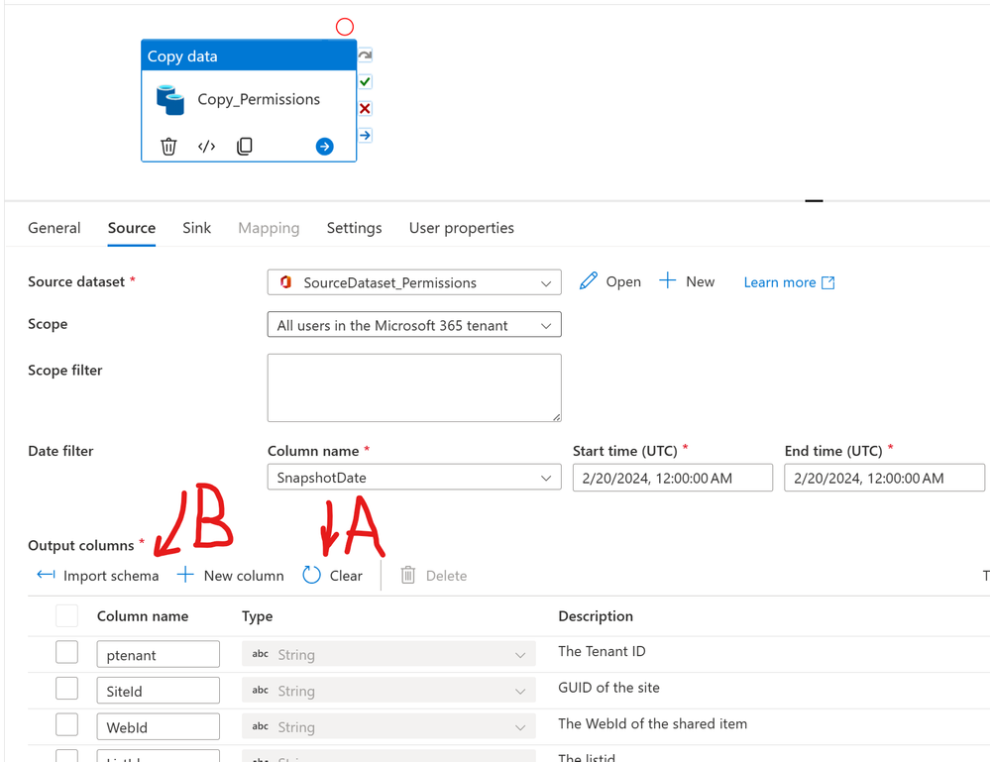990x762 pixels.
Task: Select the Copy data activity header
Action: pyautogui.click(x=249, y=55)
